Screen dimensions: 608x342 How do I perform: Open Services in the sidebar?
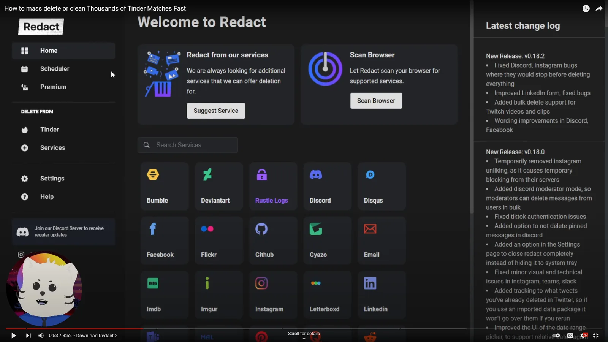[63, 148]
